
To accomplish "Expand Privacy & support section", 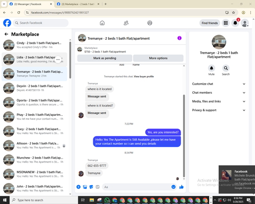I will click(x=219, y=110).
